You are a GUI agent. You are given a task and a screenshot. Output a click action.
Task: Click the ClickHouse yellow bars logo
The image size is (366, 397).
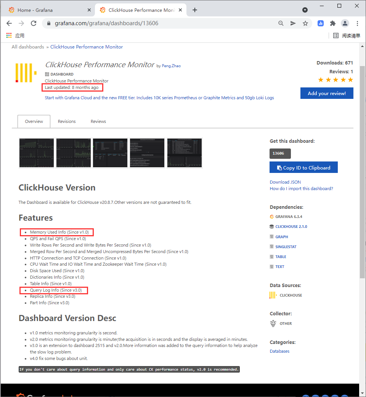[26, 73]
